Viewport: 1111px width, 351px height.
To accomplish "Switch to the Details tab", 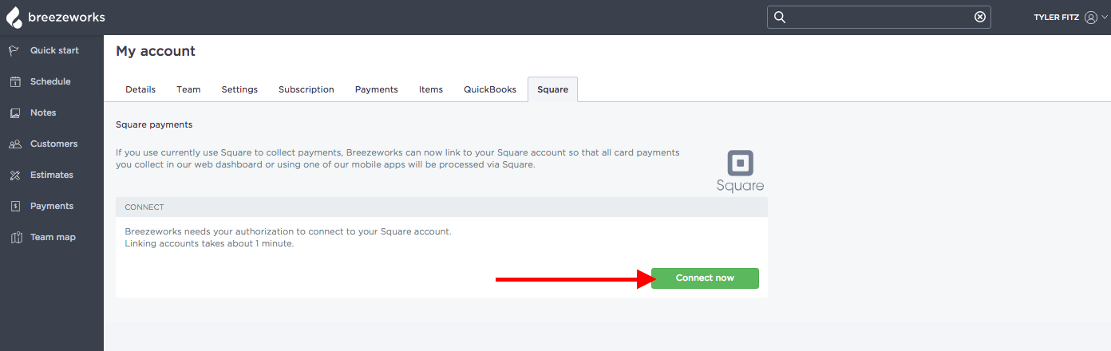I will [x=140, y=89].
